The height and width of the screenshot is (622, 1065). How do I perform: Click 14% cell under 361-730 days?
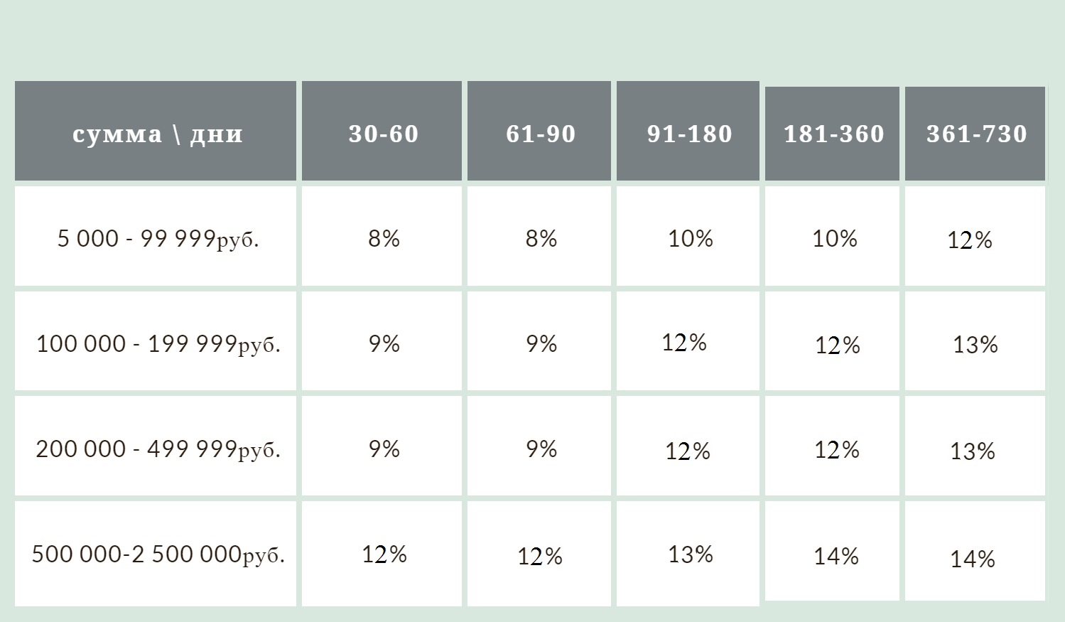pos(975,551)
